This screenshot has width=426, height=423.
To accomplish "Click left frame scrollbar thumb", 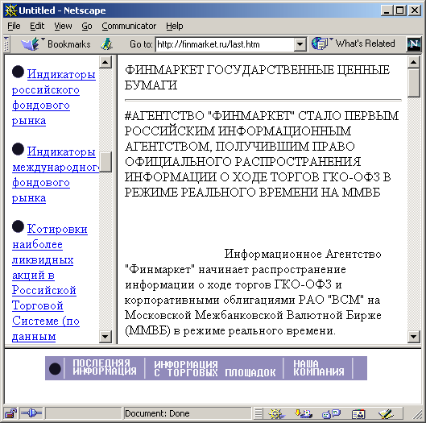I will coord(105,162).
